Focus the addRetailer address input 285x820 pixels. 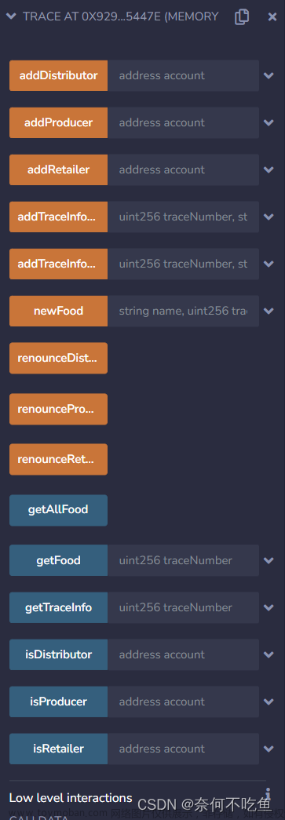[183, 169]
